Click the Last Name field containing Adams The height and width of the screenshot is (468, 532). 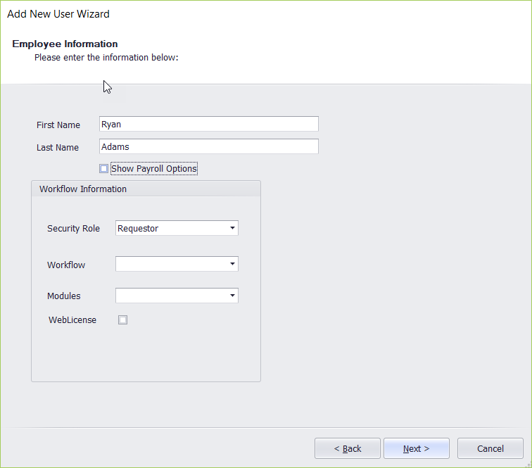point(208,146)
